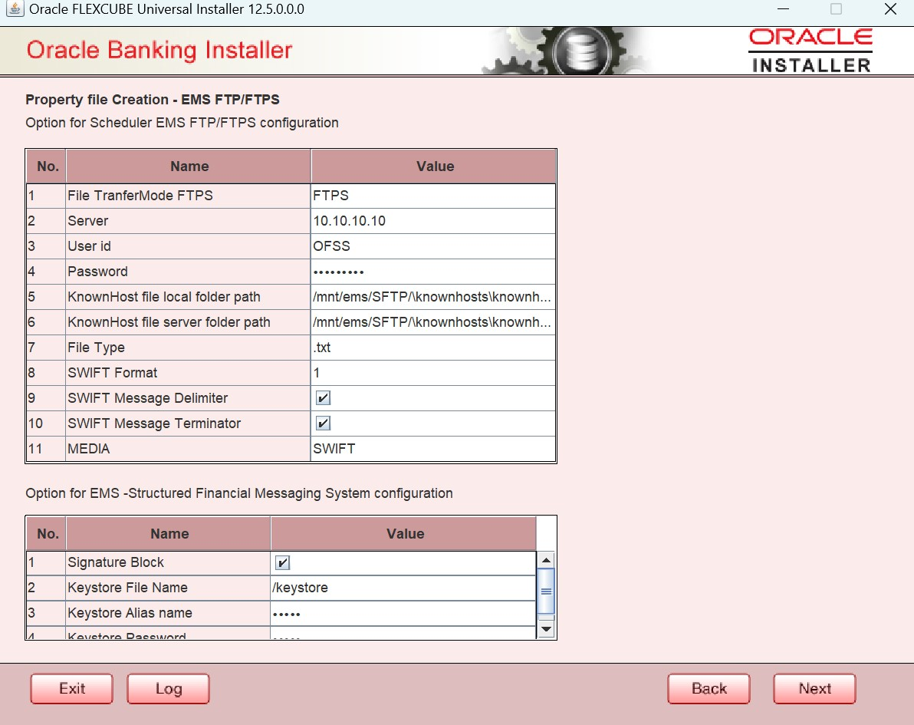
Task: Edit KnownHost file server folder path value
Action: [x=433, y=322]
